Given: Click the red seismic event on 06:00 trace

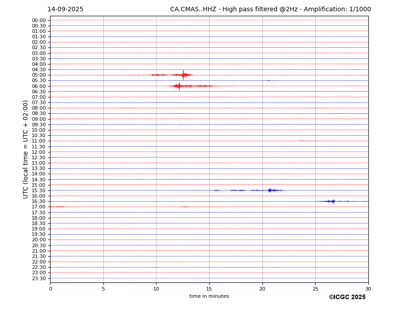Looking at the screenshot, I should click(x=179, y=86).
